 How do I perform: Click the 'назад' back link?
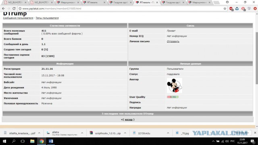pos(129,120)
